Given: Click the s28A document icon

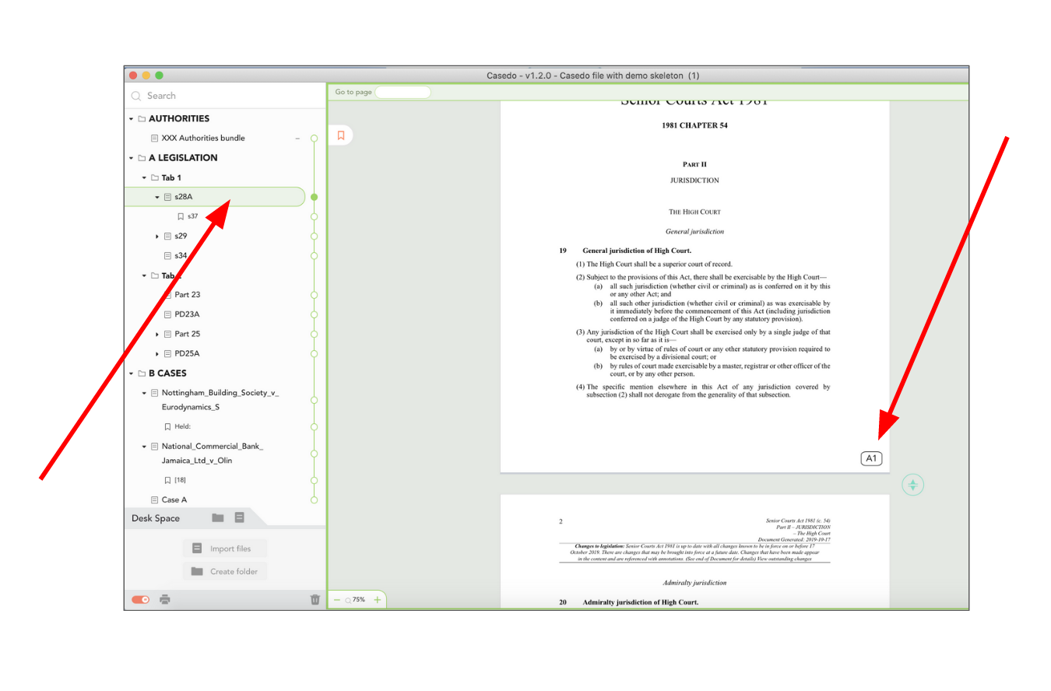Looking at the screenshot, I should [168, 197].
